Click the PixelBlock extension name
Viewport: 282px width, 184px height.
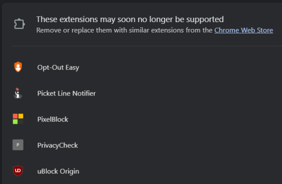coord(53,119)
